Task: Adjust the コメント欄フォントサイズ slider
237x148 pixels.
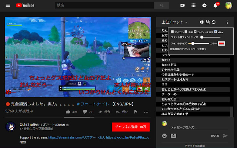Action: point(210,37)
